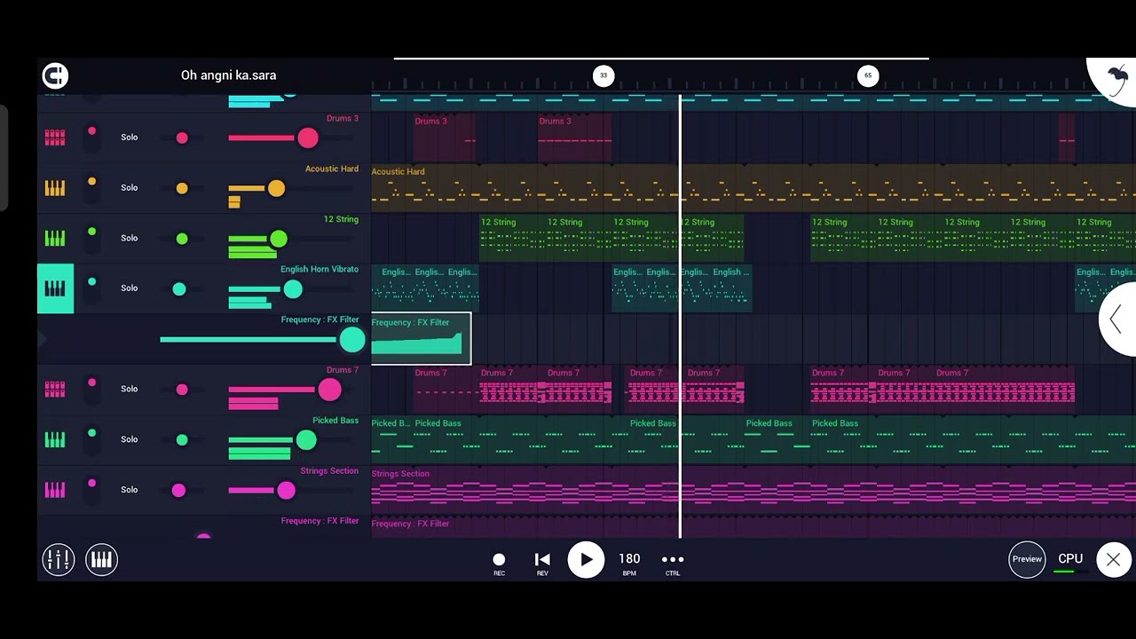Select the Drums 3 track icon
The height and width of the screenshot is (639, 1136).
click(x=55, y=138)
